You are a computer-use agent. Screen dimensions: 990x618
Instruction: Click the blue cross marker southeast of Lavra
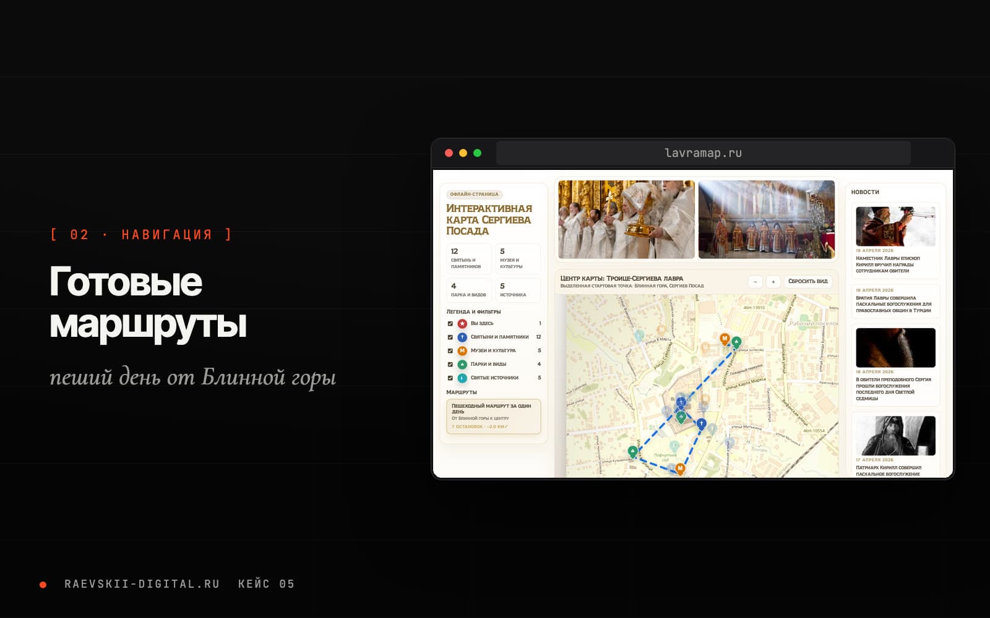click(701, 424)
